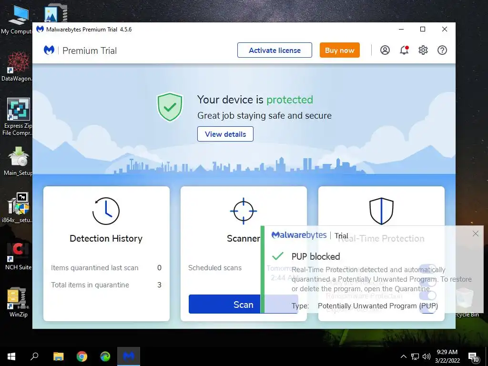Open Malwarebytes settings gear
The height and width of the screenshot is (366, 488).
click(423, 50)
